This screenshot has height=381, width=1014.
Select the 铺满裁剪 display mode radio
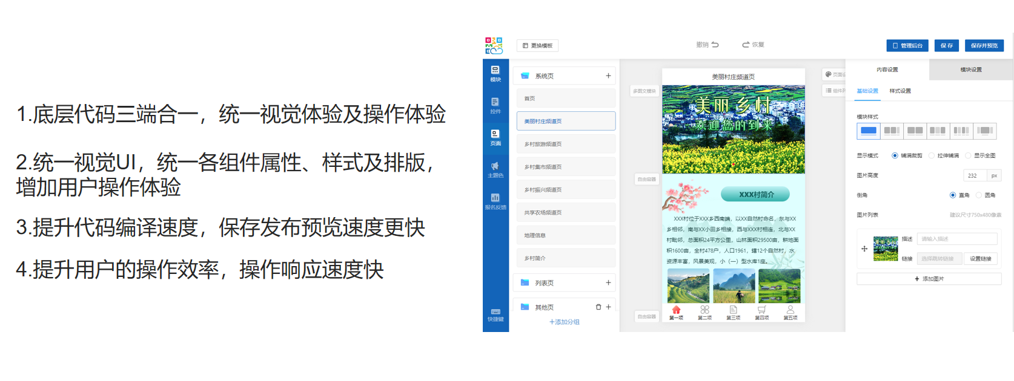coord(895,156)
